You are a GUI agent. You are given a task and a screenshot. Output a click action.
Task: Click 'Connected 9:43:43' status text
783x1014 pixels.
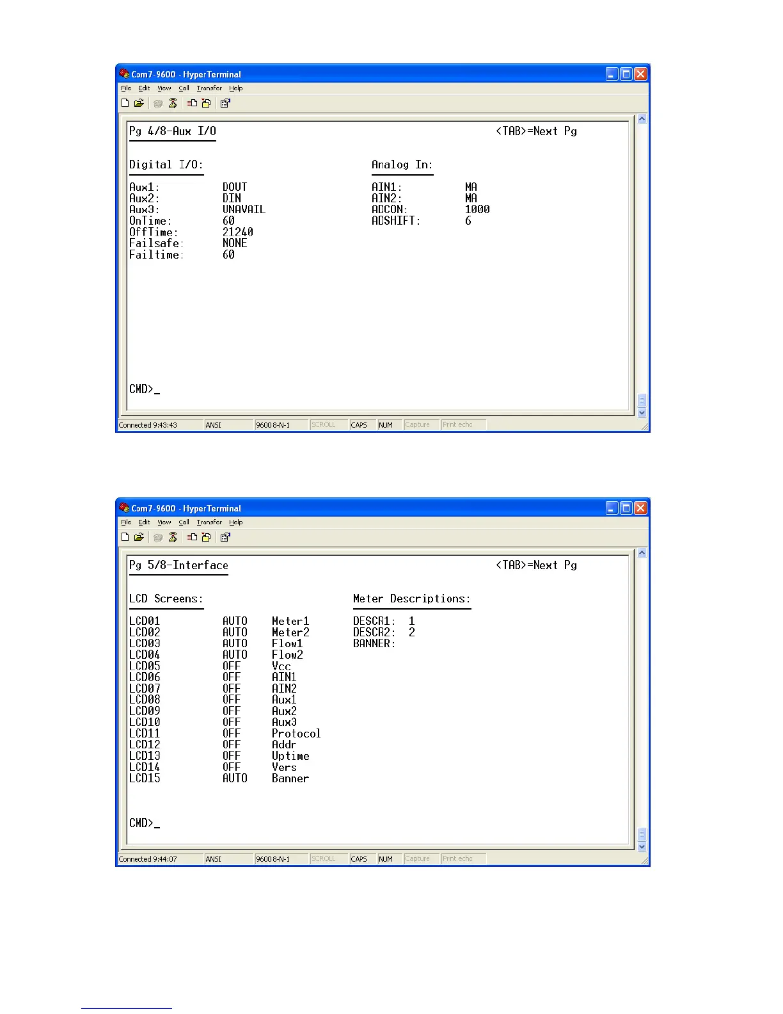148,425
